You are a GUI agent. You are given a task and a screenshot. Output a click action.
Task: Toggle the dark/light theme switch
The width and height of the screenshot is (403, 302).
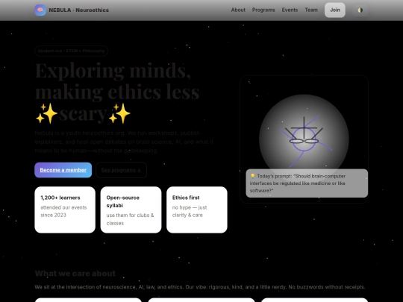[360, 10]
